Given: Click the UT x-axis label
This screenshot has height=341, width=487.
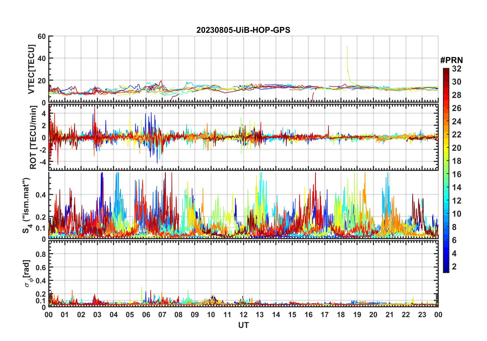Looking at the screenshot, I should point(243,325).
